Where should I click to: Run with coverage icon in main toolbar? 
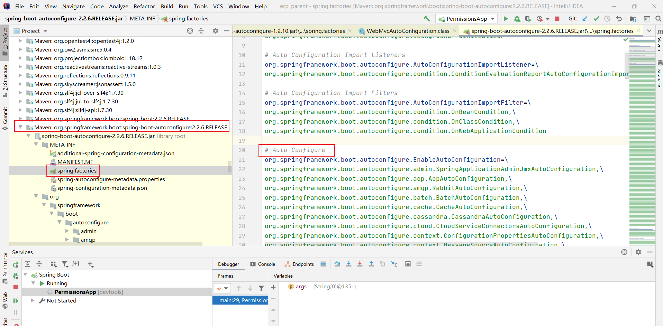pyautogui.click(x=528, y=19)
